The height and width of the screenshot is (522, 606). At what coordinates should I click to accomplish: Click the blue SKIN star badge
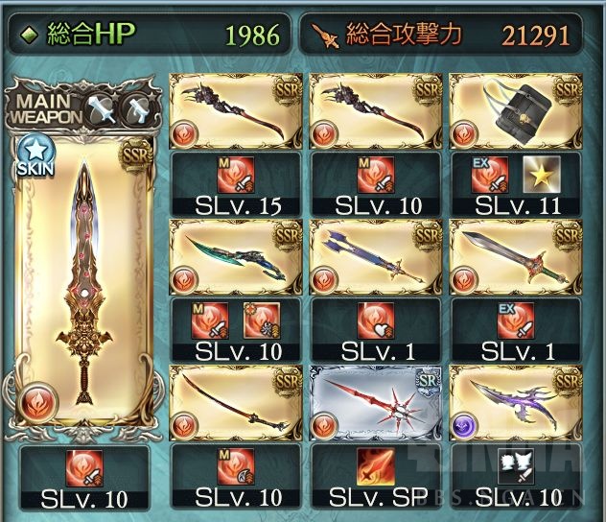tap(35, 157)
